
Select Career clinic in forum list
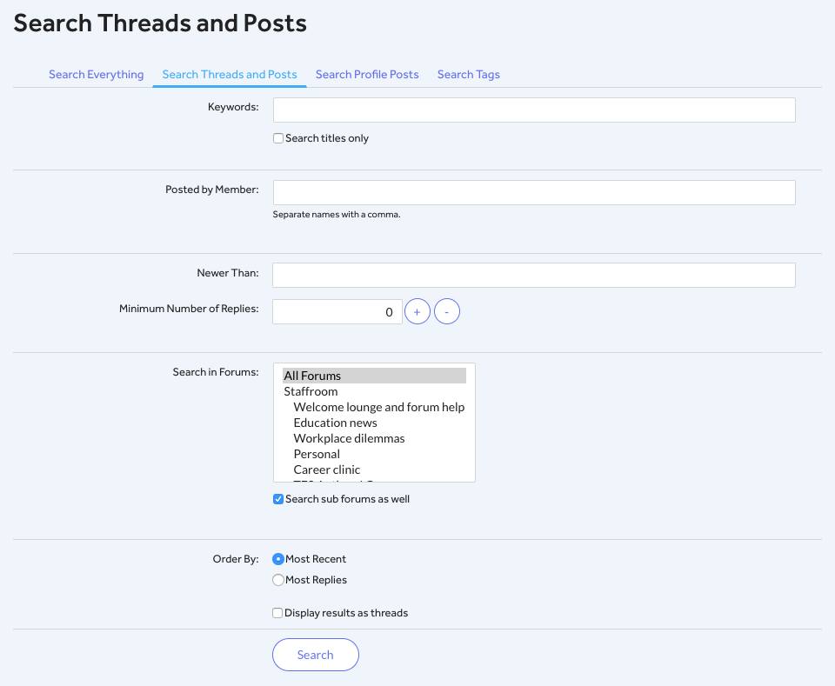(374, 470)
